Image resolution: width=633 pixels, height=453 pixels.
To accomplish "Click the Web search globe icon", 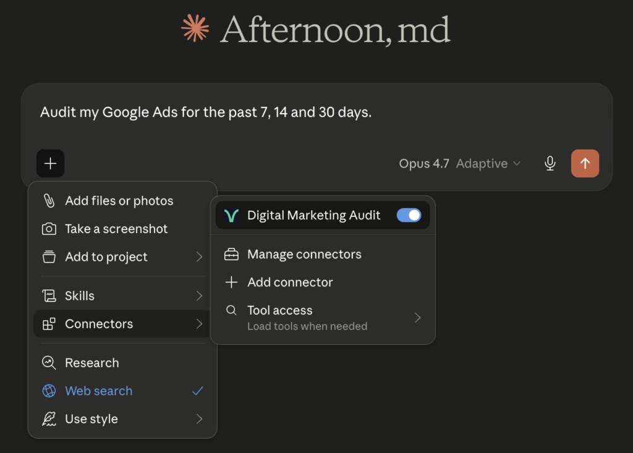I will pyautogui.click(x=49, y=391).
